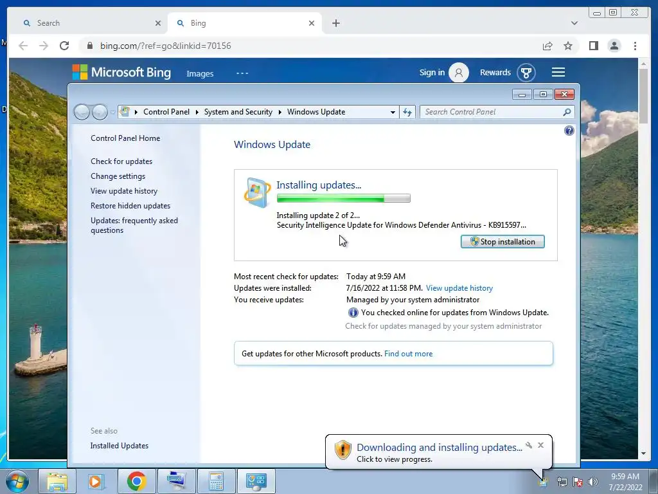The image size is (658, 494).
Task: Open Chrome tab search chevron
Action: pyautogui.click(x=574, y=23)
